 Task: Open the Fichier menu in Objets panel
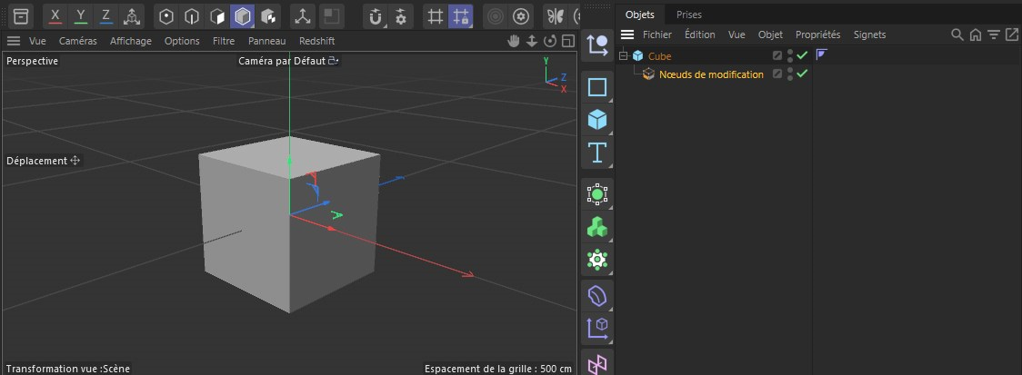coord(656,35)
